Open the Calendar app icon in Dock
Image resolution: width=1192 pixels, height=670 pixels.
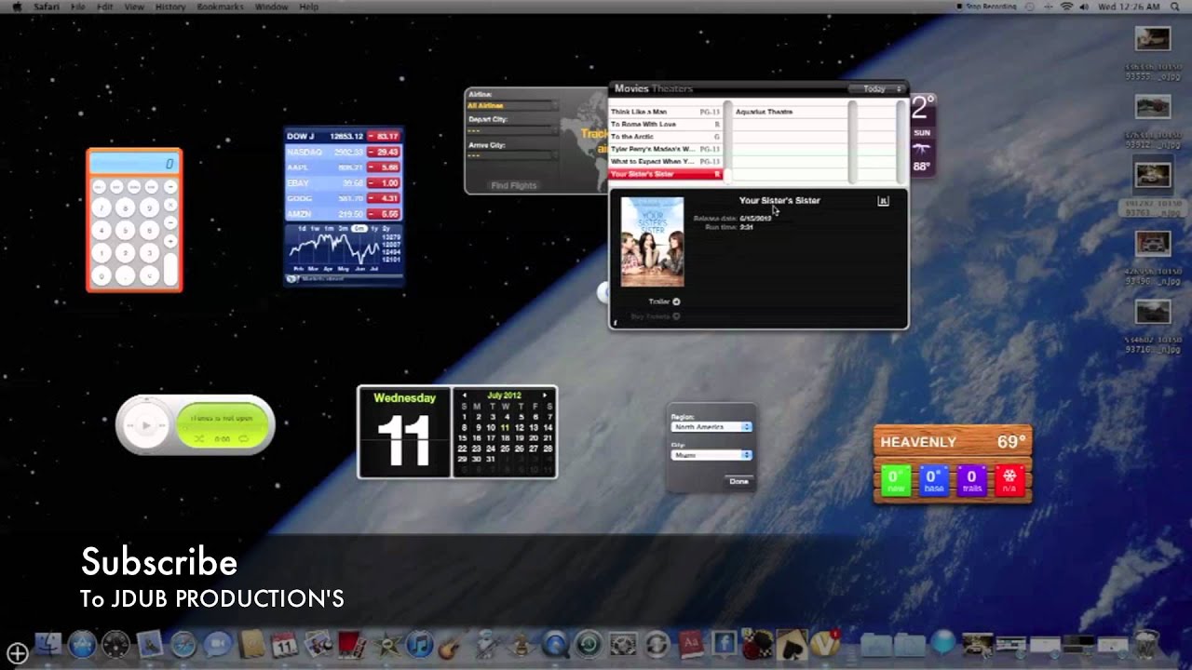tap(285, 644)
